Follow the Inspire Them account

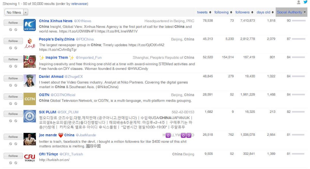coord(13,59)
